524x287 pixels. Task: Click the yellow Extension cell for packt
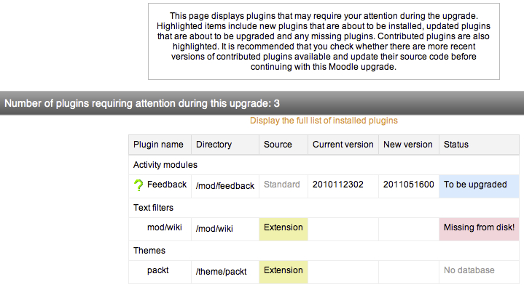point(283,272)
